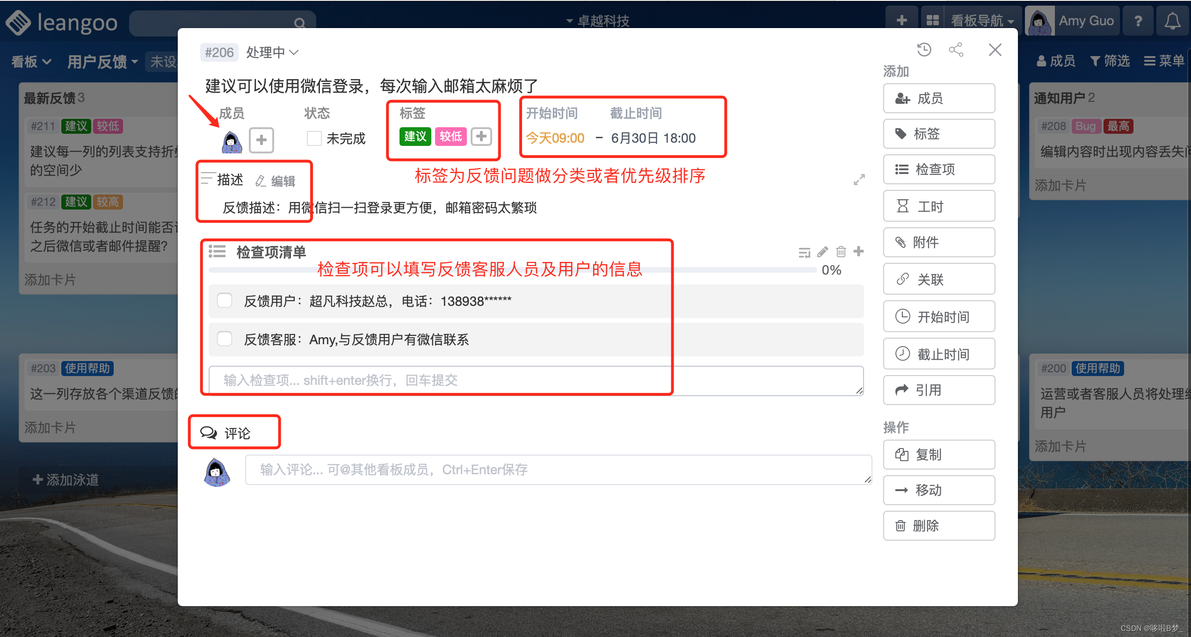Open the 菜单 menu
1191x637 pixels.
click(x=1164, y=61)
